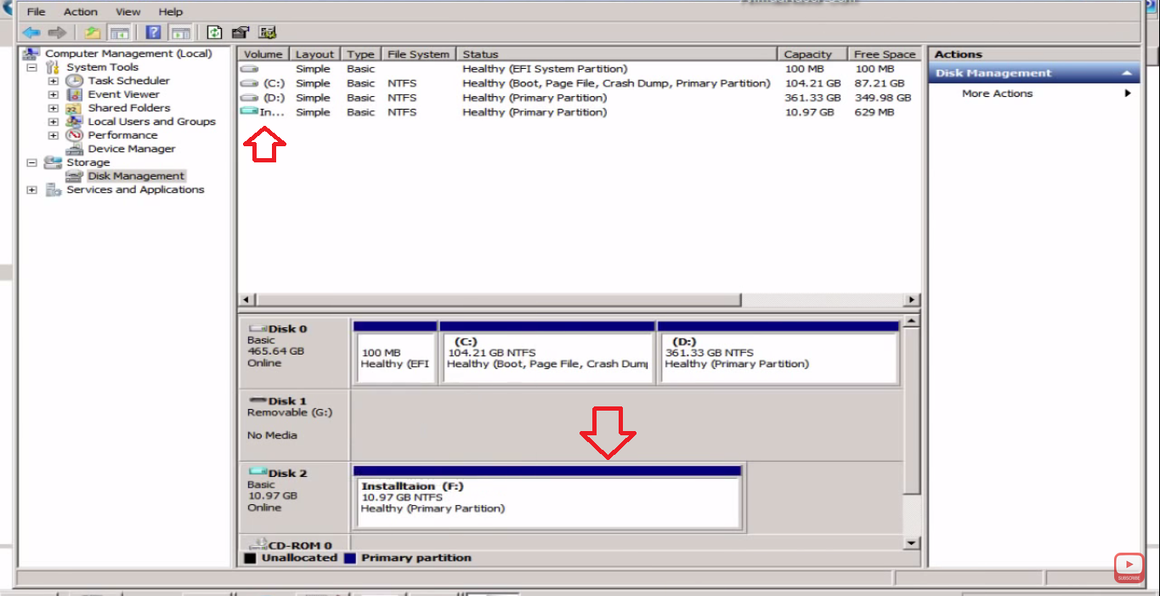Click the (C:) volume drive icon in list

(249, 83)
